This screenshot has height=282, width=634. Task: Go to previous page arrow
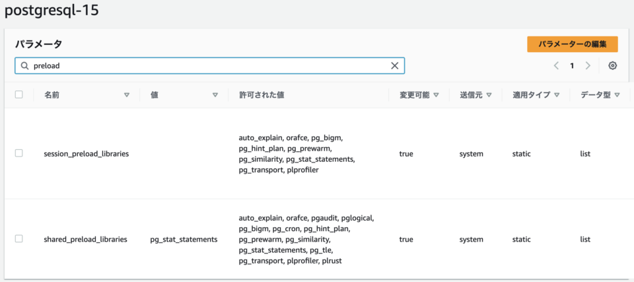coord(556,65)
